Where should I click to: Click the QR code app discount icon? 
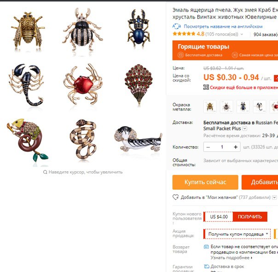(206, 87)
